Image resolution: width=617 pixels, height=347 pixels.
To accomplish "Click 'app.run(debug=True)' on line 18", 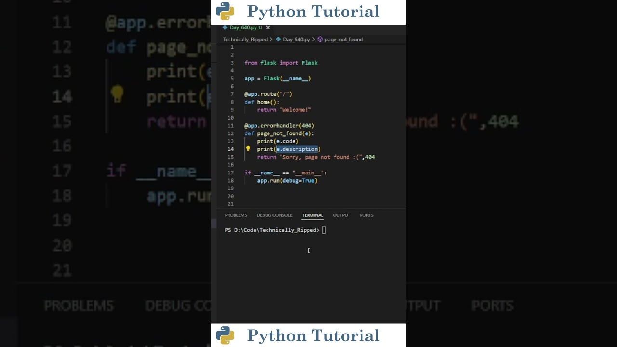I will coord(287,181).
